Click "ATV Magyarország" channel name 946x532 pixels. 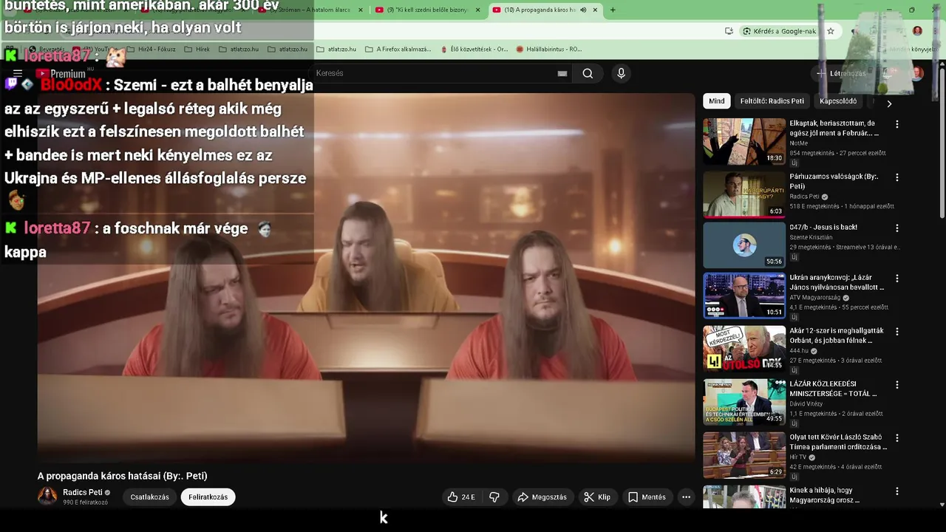816,298
